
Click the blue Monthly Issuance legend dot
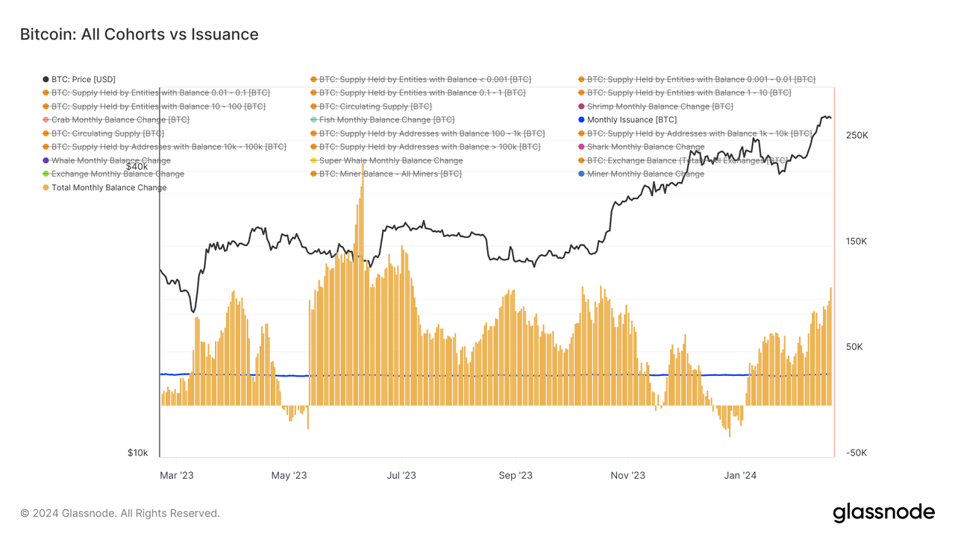click(x=581, y=120)
